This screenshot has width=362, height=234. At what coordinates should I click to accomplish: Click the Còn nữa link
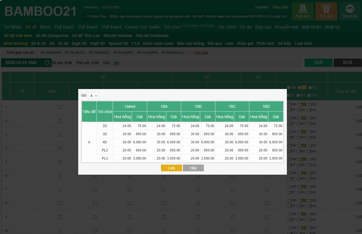click(201, 52)
